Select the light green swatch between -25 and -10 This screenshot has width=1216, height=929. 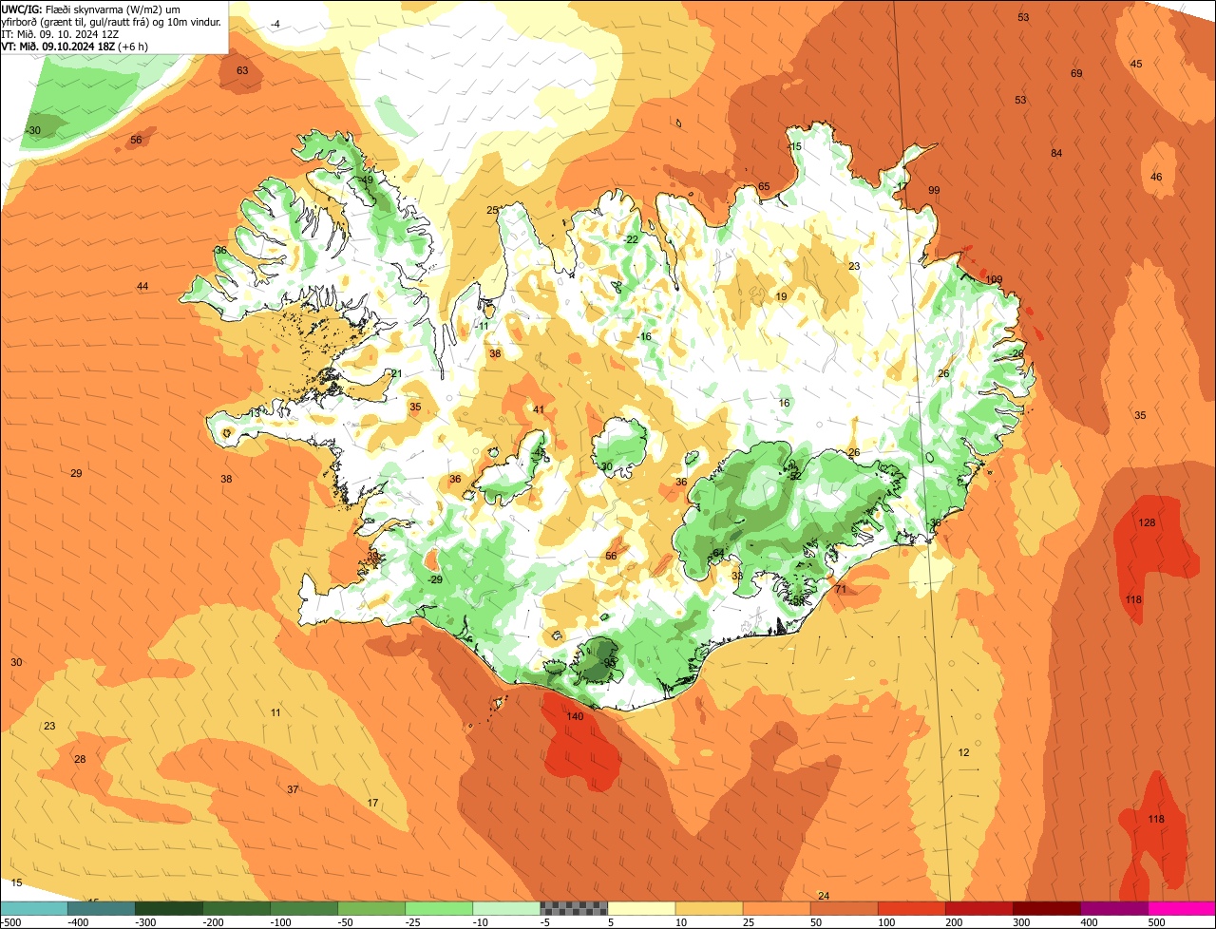[x=438, y=908]
